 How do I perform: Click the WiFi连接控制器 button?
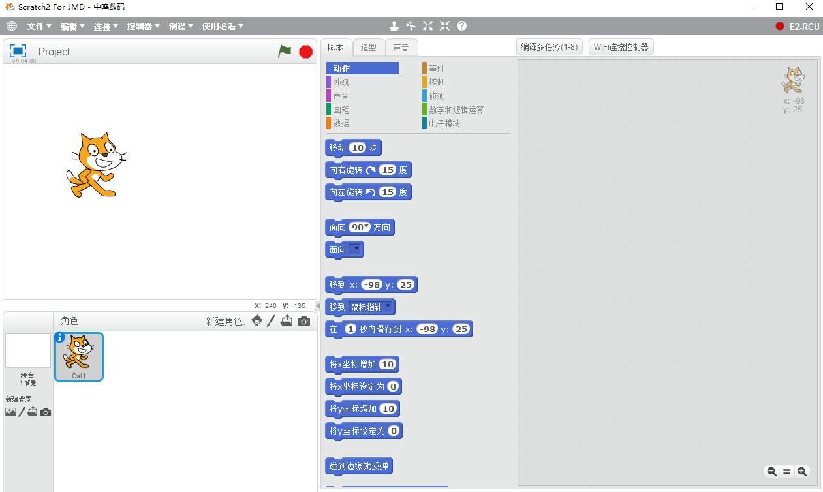[621, 47]
